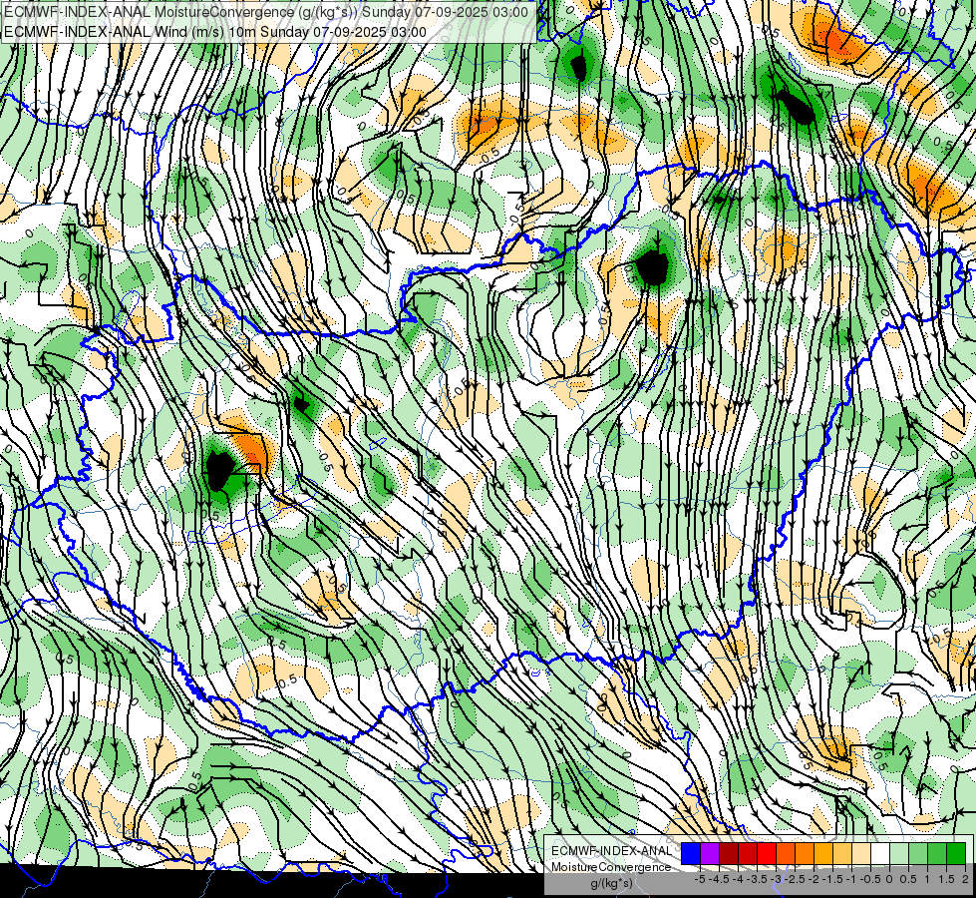The image size is (976, 898).
Task: Click the '2' tick label at legend end
Action: [965, 879]
